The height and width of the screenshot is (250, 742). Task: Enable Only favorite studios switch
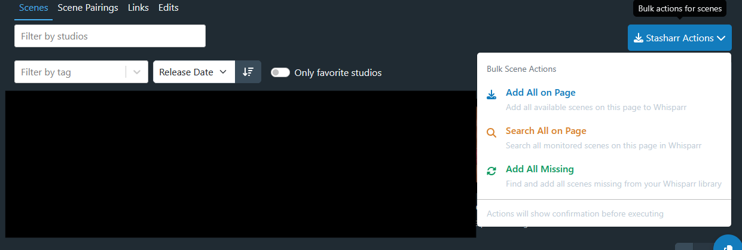(280, 72)
